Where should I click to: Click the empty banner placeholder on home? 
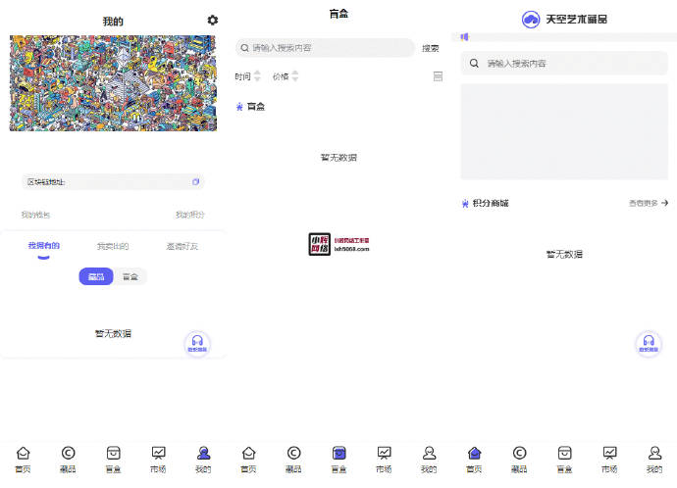(x=564, y=131)
